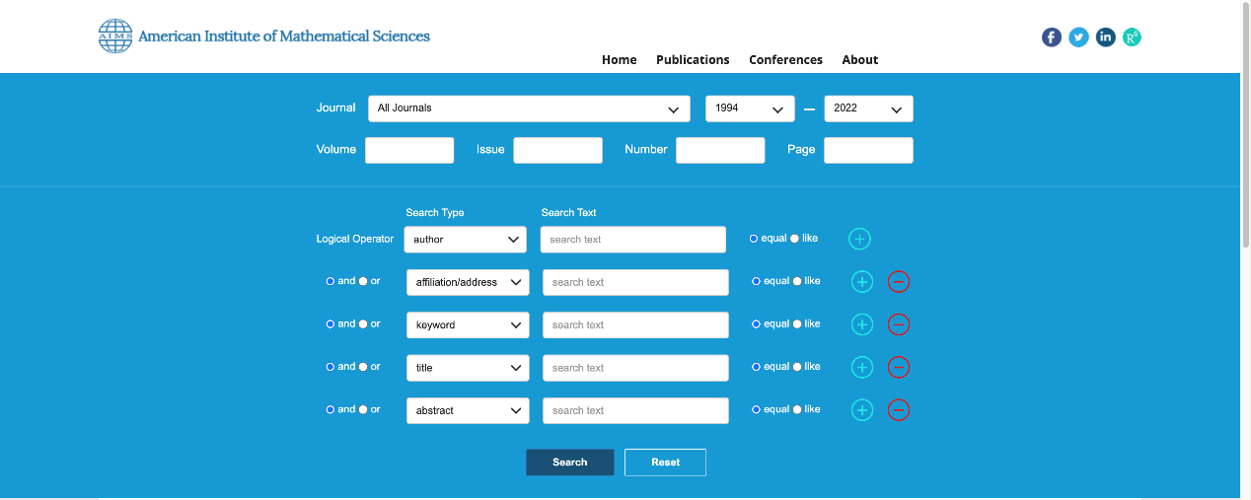Go to the Conferences menu item

785,60
